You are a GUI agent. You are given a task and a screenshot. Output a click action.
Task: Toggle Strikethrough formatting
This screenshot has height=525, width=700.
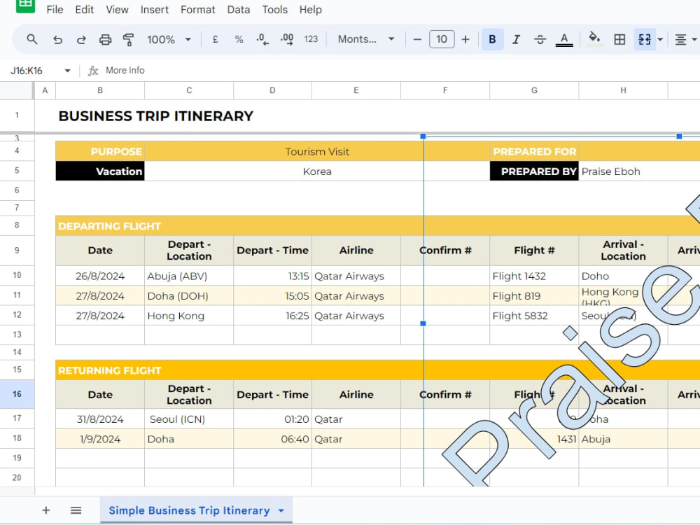tap(540, 39)
